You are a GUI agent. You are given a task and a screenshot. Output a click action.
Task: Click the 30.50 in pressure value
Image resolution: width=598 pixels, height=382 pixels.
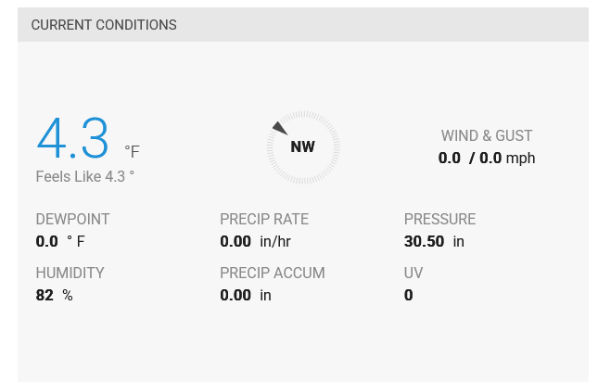pos(434,242)
